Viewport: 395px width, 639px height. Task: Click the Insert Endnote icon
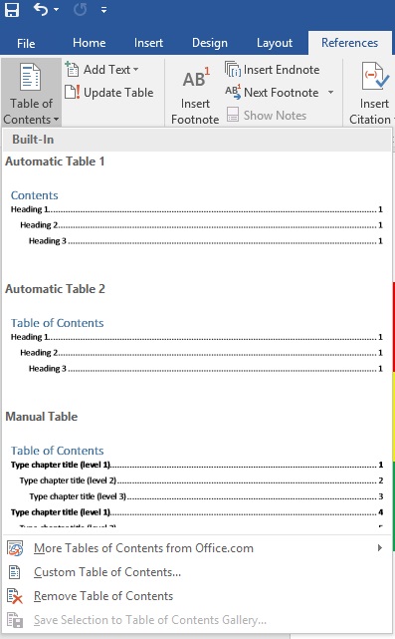point(233,69)
